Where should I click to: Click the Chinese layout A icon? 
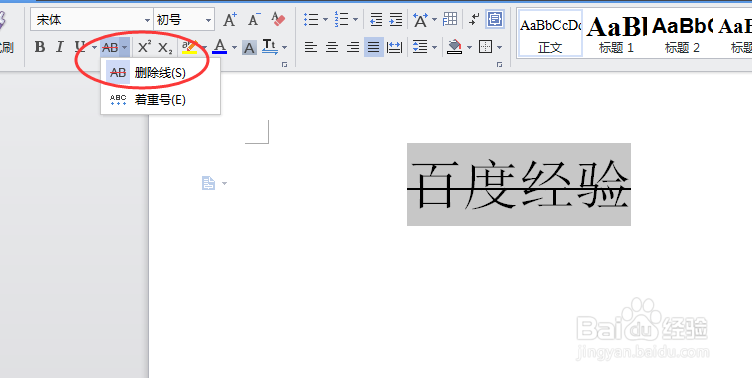point(420,20)
